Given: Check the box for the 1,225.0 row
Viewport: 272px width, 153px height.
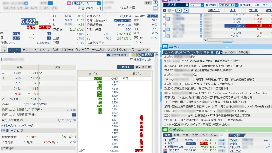Looking at the screenshot, I should point(164,15).
